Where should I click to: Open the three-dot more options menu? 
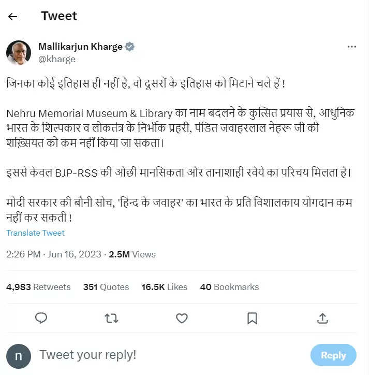[352, 47]
